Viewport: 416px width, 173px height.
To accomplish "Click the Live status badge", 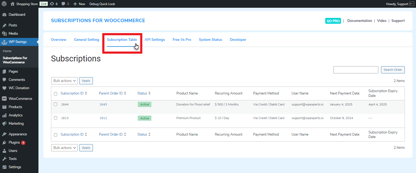I will tap(44, 4).
